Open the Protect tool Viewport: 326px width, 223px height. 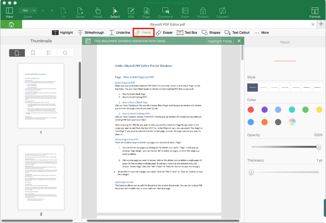[x=203, y=12]
